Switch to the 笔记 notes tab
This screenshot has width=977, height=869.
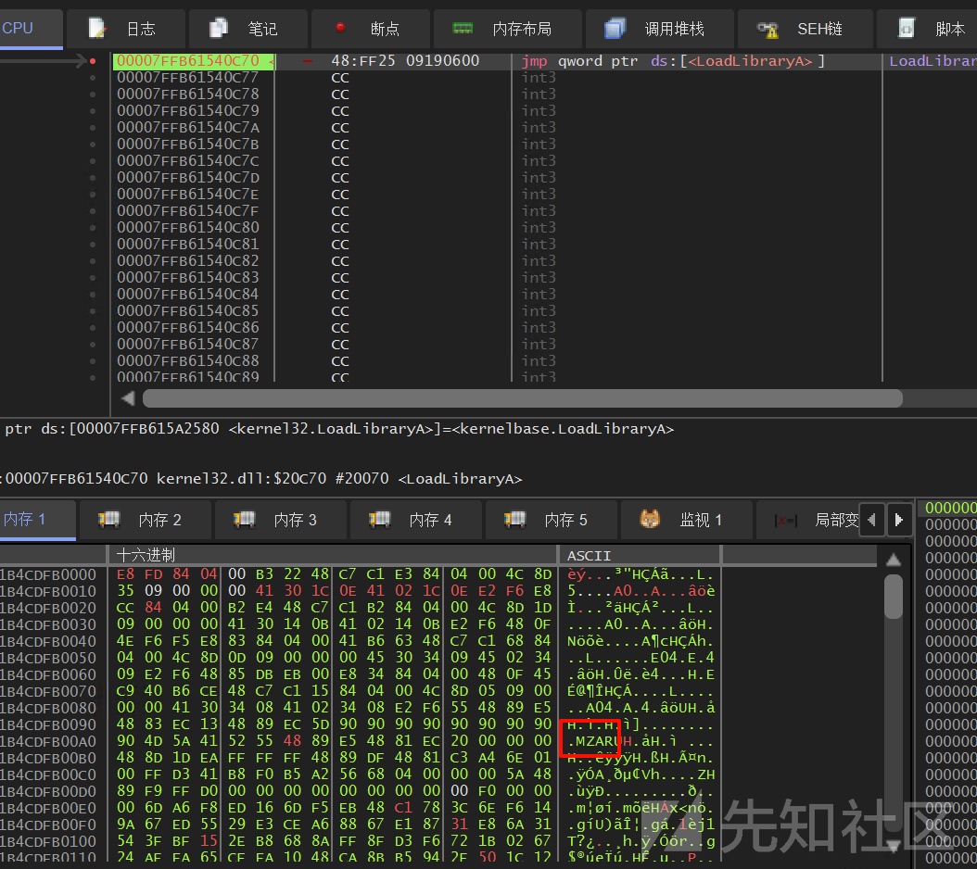248,29
